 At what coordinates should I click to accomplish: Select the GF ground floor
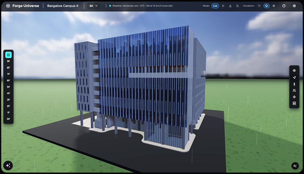coord(9,119)
